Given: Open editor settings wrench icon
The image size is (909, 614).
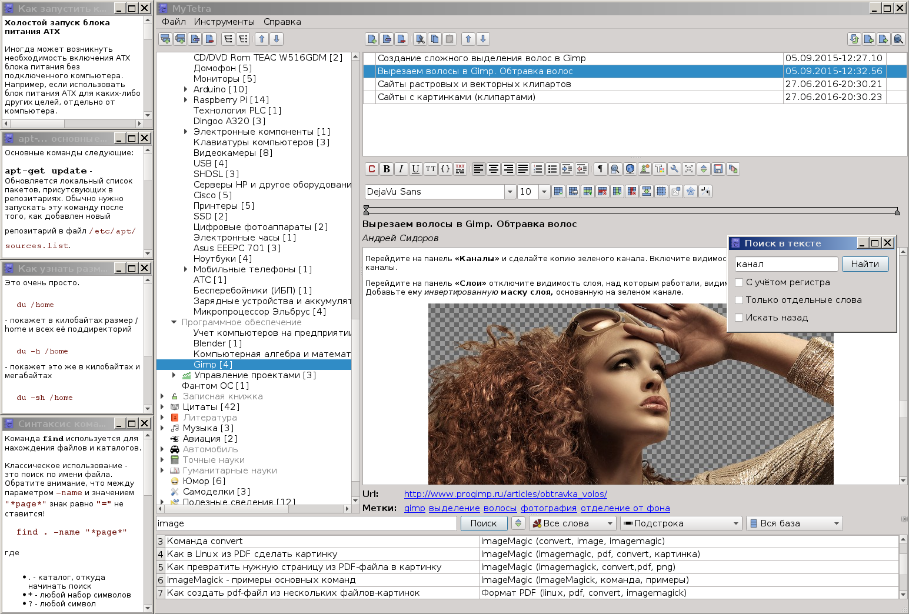Looking at the screenshot, I should point(674,169).
